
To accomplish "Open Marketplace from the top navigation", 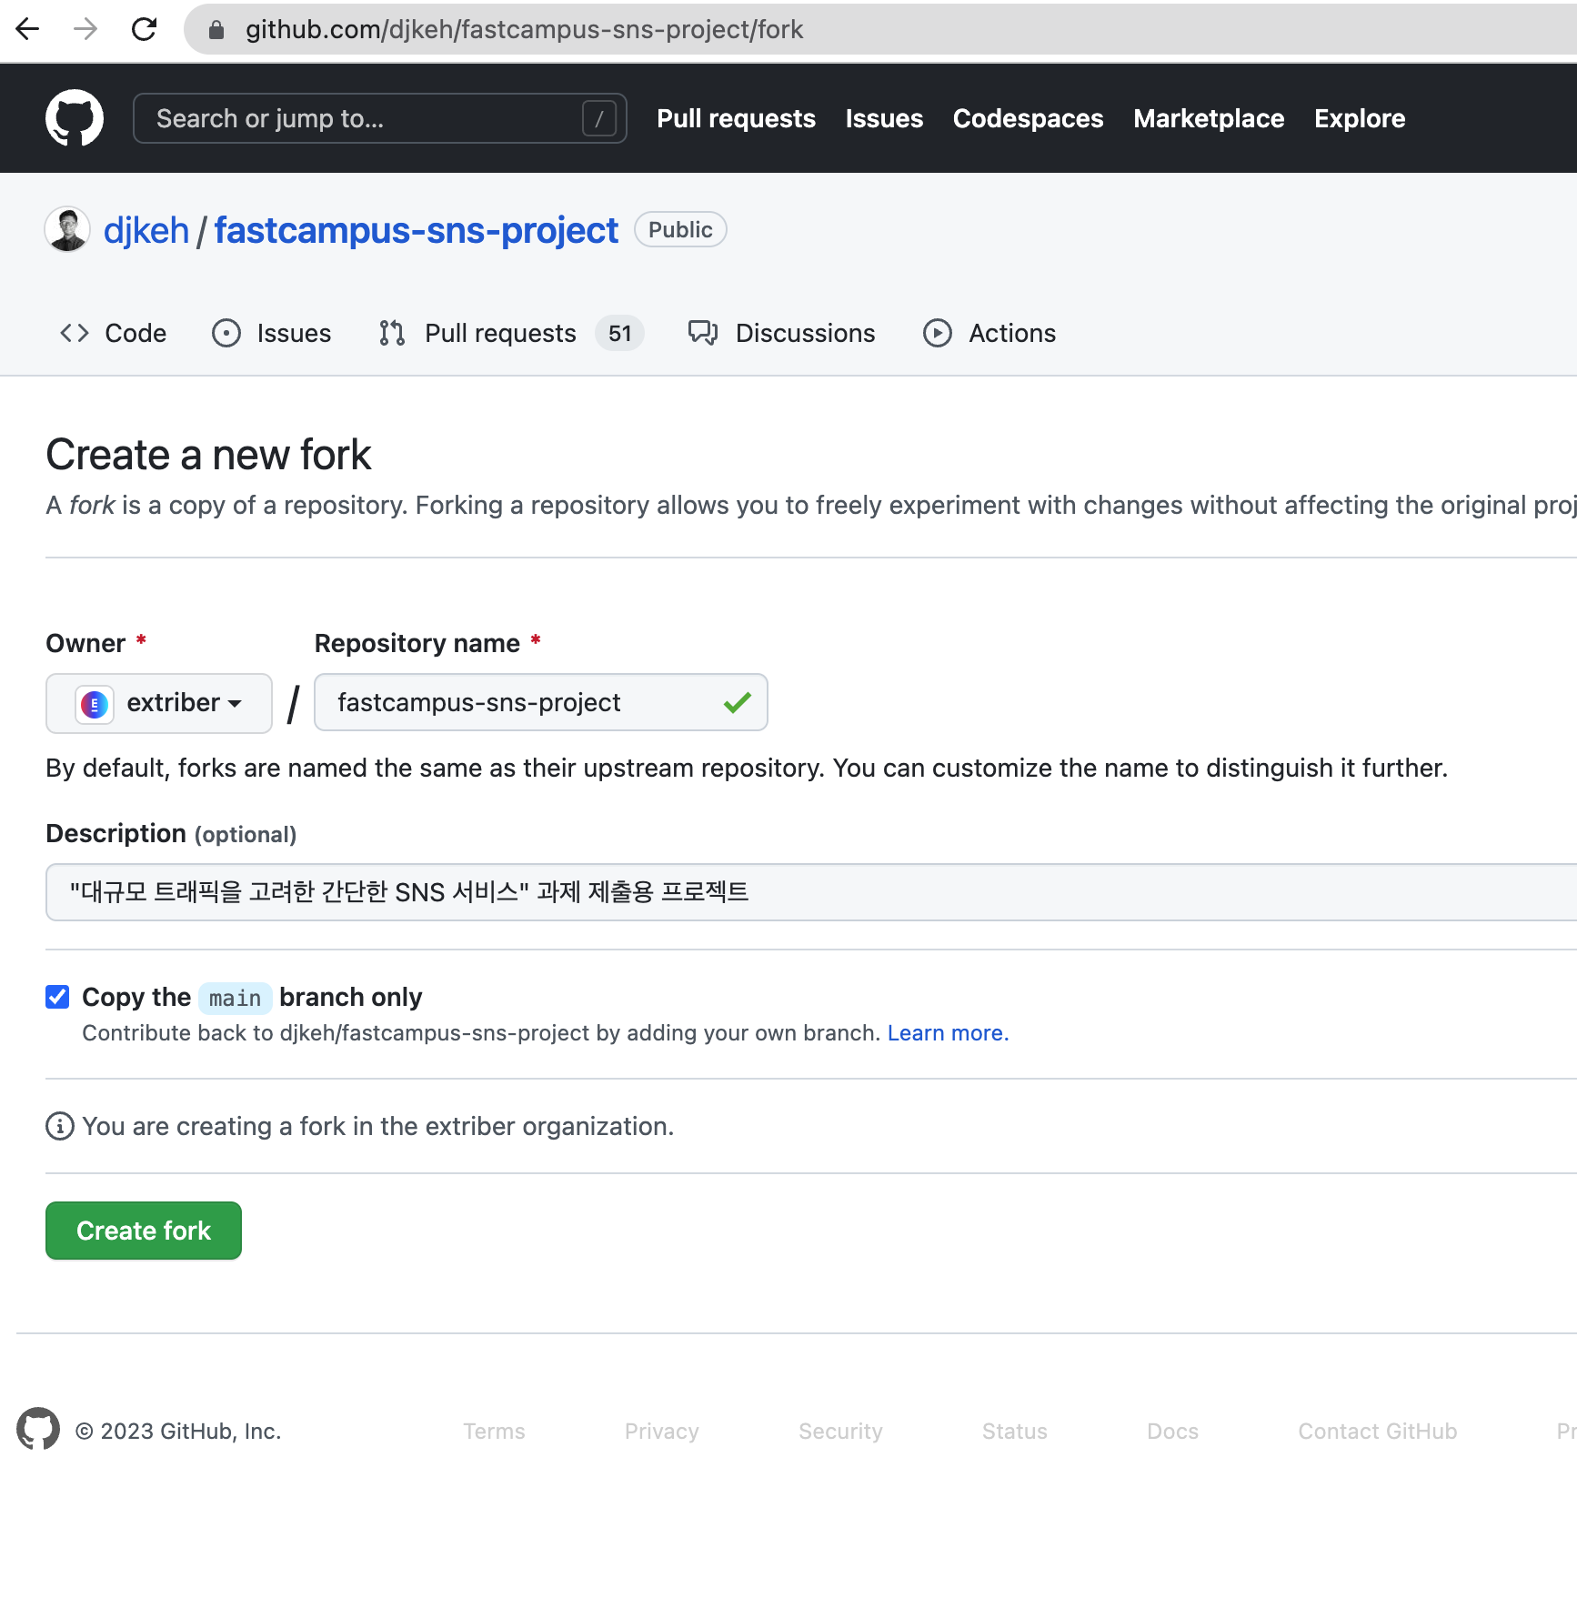I will pos(1208,117).
